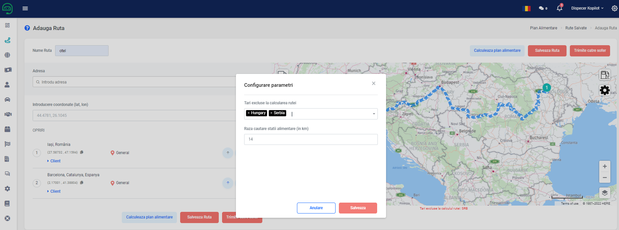Remove Hungary from excluded countries

[248, 113]
